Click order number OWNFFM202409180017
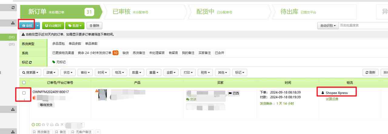 (x=51, y=92)
